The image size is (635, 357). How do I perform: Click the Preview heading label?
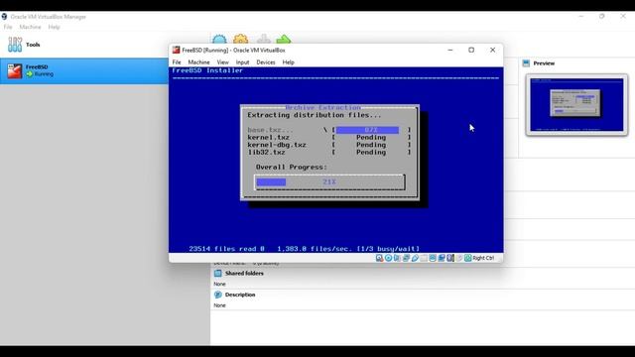(544, 63)
